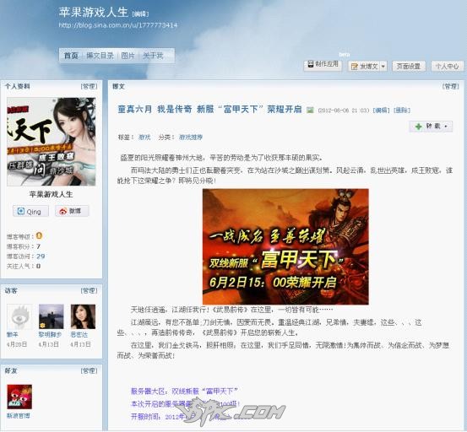Click the blog level badge icon
467x432 pixels.
(x=39, y=236)
